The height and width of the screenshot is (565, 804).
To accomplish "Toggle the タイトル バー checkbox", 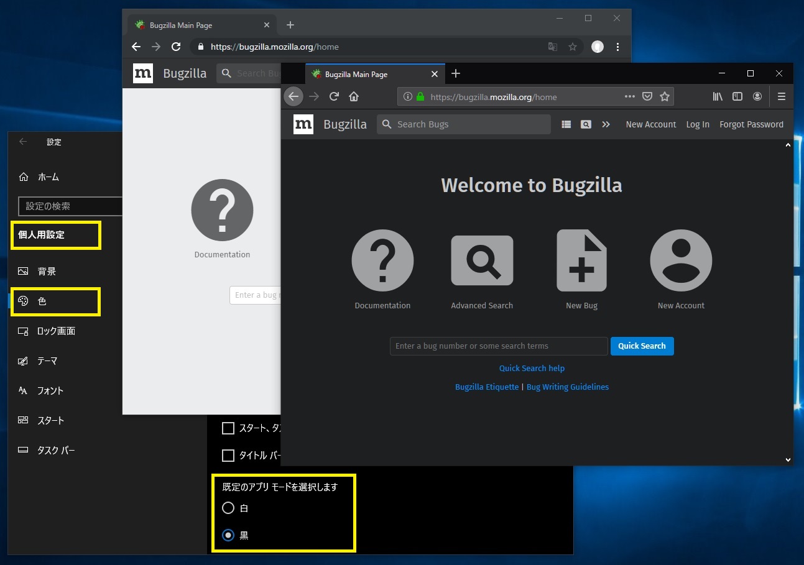I will pyautogui.click(x=228, y=456).
